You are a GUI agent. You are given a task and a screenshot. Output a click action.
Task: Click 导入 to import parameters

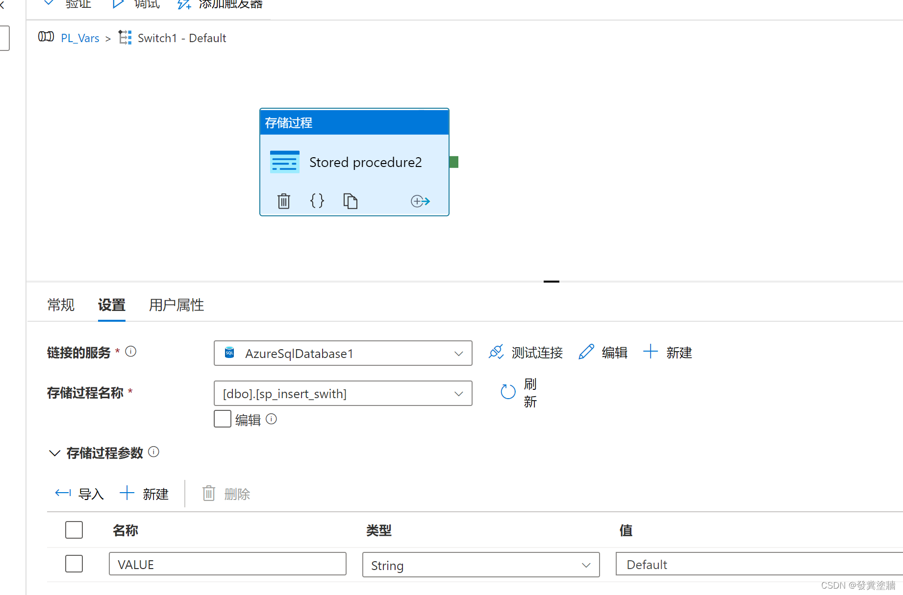coord(79,494)
